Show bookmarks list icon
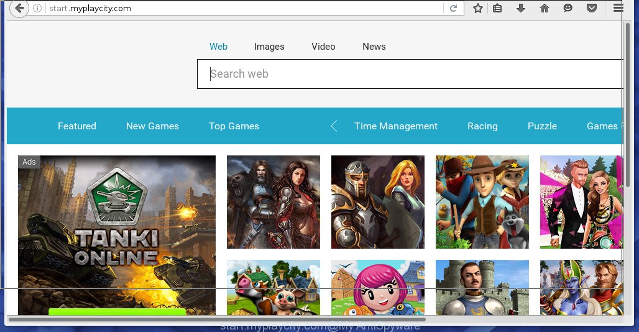The width and height of the screenshot is (639, 332). pos(497,8)
